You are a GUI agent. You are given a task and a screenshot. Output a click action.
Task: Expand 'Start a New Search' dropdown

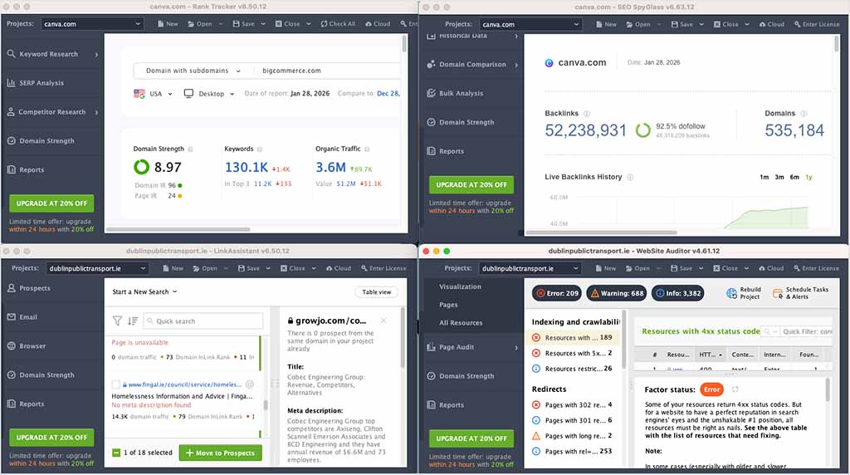(x=144, y=291)
